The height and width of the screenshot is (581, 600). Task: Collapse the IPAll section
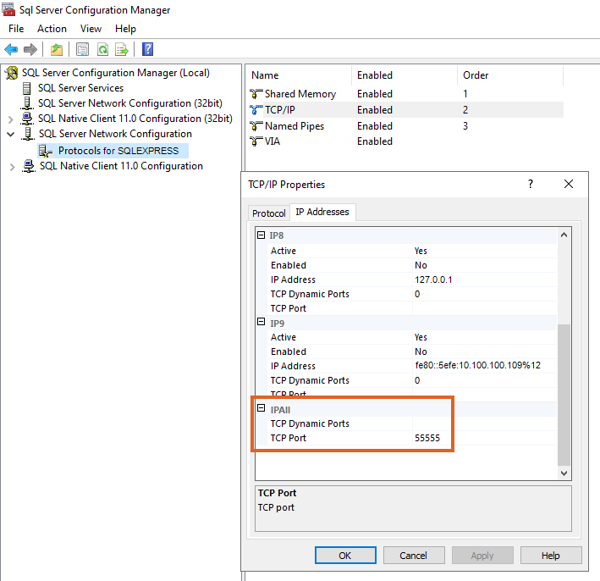(261, 408)
